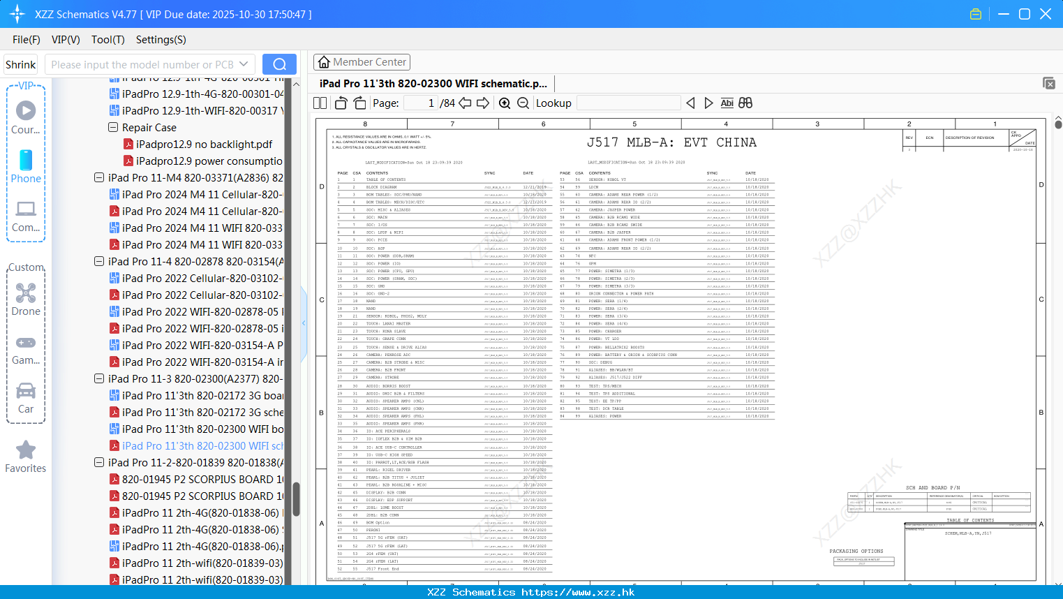The height and width of the screenshot is (599, 1063).
Task: Rotate the page clockwise
Action: (359, 103)
